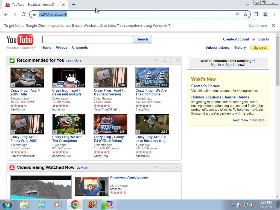Click Read more in our Blog

248,120
